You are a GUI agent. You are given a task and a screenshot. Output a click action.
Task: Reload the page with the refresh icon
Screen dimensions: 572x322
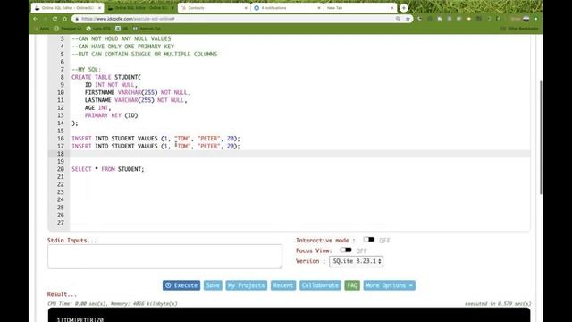55,19
